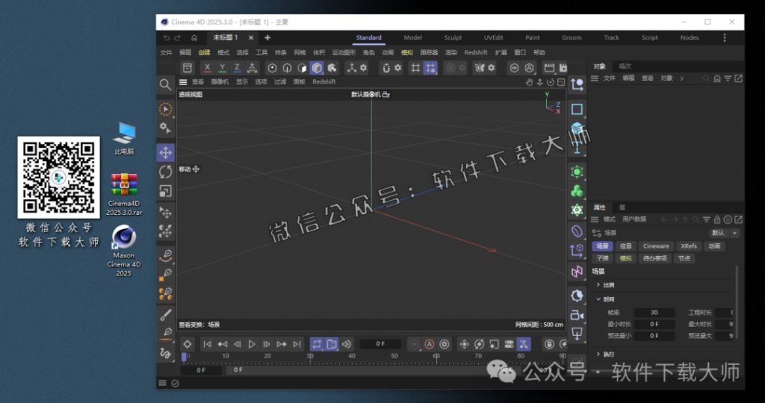Click the undo arrow in the tab bar

[167, 37]
